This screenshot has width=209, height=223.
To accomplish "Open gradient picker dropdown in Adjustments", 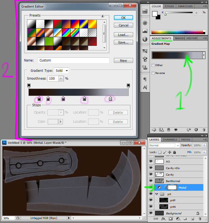I will (204, 55).
